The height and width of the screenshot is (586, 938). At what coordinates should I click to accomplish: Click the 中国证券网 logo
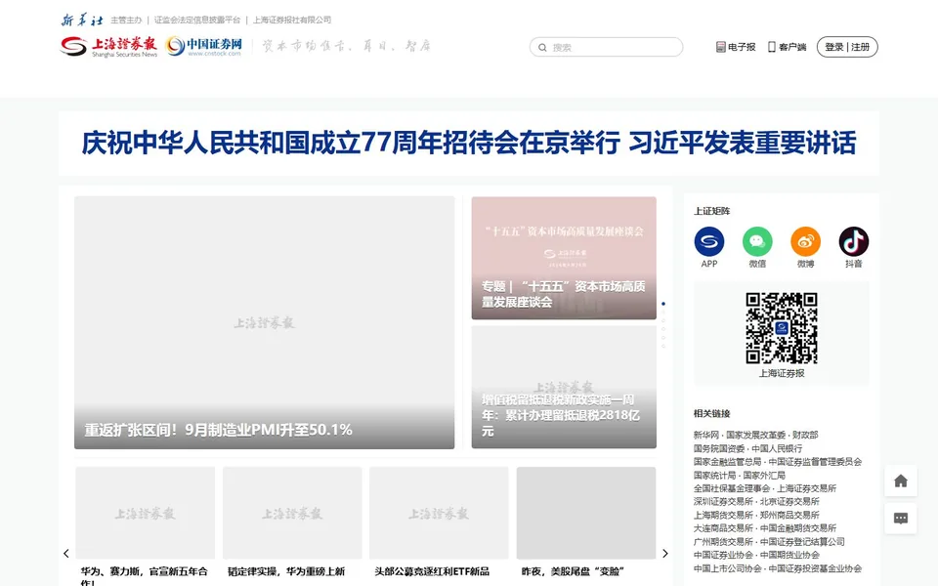(x=204, y=46)
